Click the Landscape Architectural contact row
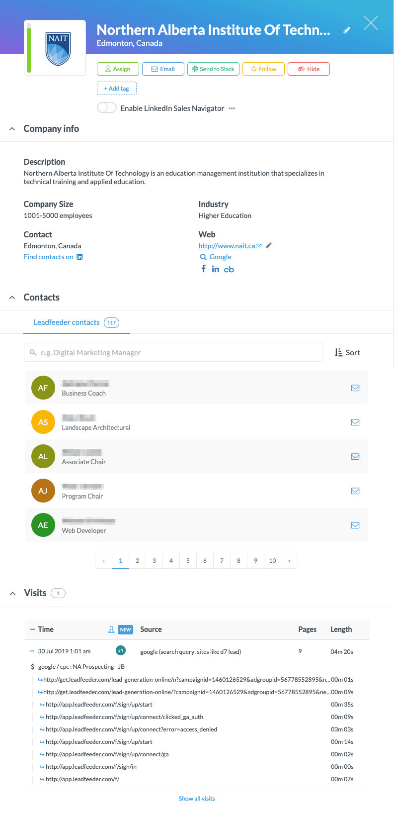Screen dimensions: 394x822 pyautogui.click(x=197, y=422)
